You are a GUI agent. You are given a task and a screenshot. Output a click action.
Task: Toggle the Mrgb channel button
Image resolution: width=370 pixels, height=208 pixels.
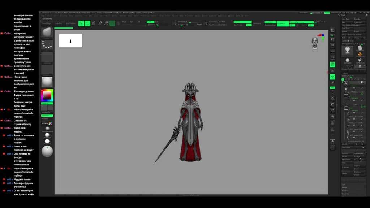coord(124,22)
